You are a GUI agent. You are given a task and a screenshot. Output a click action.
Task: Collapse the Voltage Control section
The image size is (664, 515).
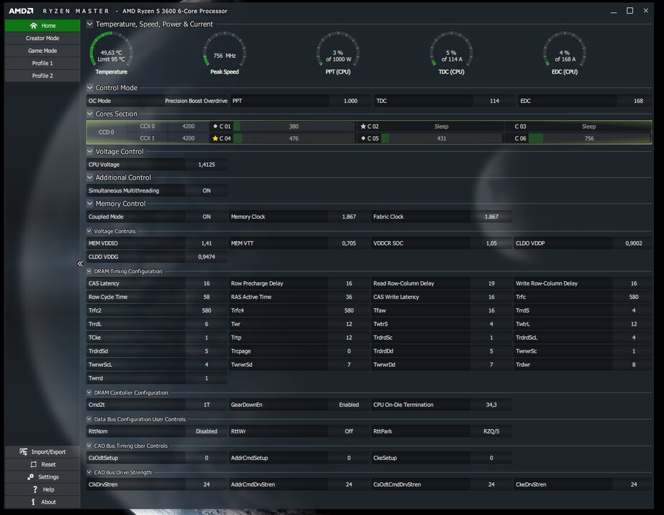[89, 151]
